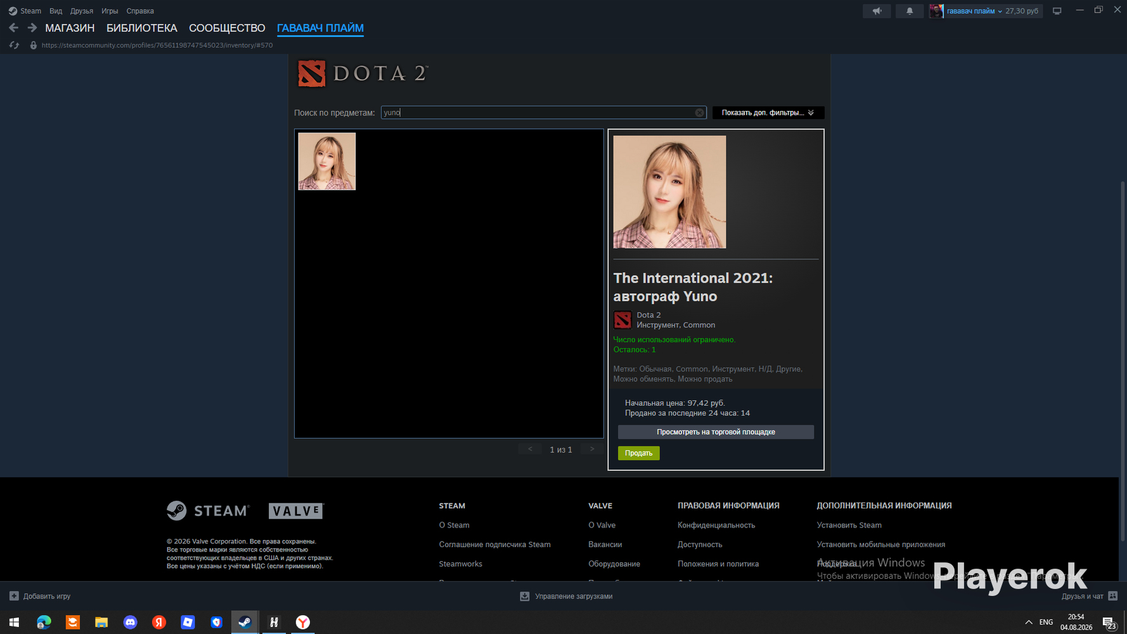
Task: Open Roblox from the taskbar
Action: [x=188, y=623]
